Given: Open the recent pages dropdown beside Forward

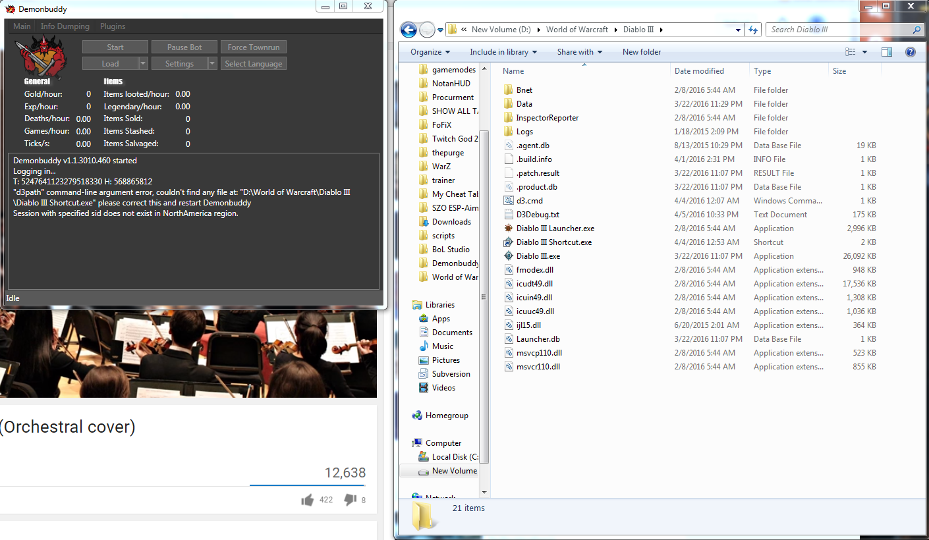Looking at the screenshot, I should [440, 30].
